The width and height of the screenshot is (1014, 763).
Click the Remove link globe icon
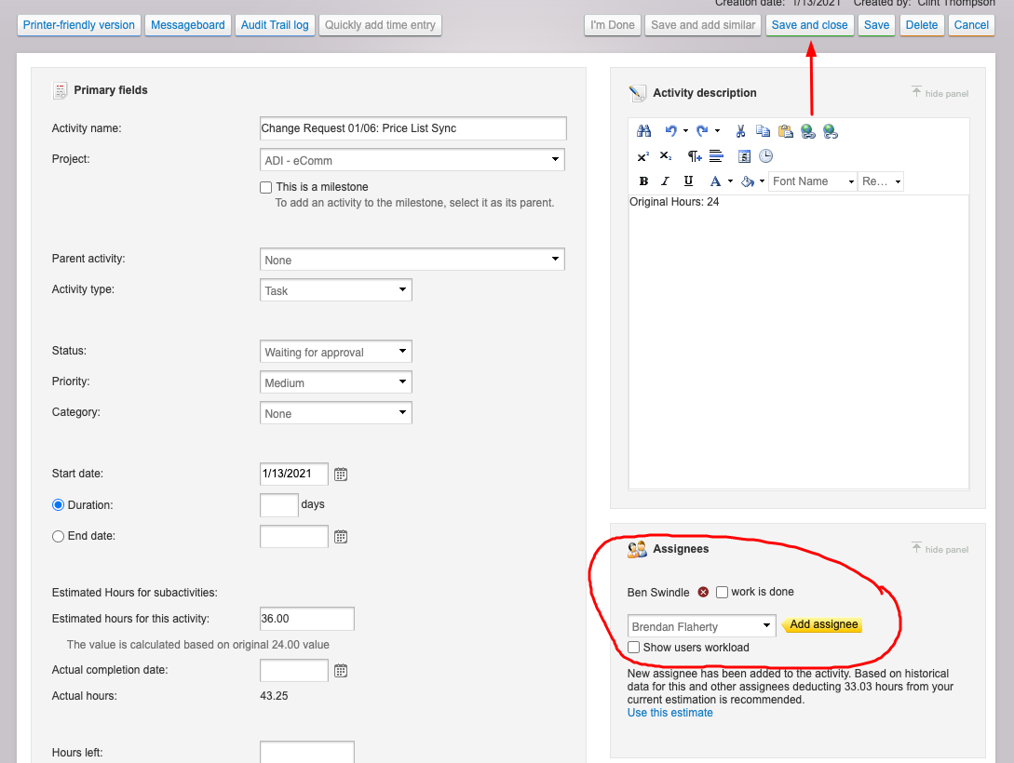pos(831,131)
